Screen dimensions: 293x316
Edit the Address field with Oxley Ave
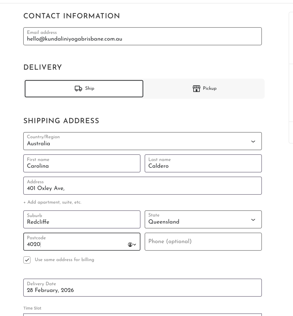(142, 186)
